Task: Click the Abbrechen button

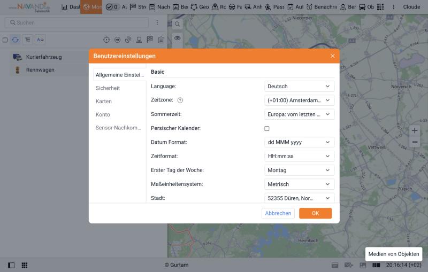Action: [x=278, y=213]
